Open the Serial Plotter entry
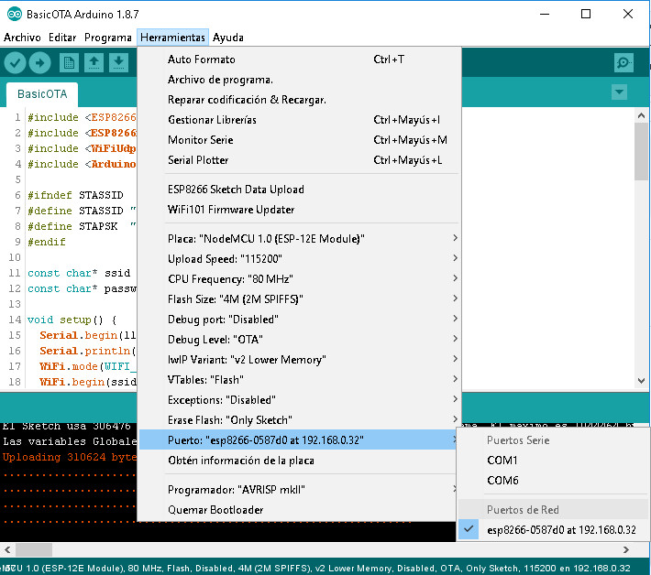 pos(299,160)
